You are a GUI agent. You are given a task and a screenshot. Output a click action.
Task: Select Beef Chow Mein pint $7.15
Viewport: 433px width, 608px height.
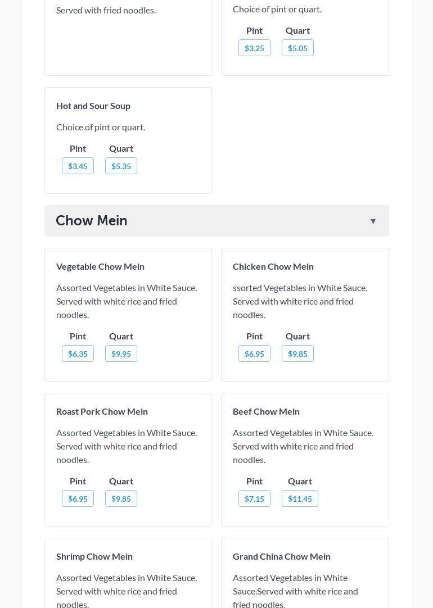pyautogui.click(x=254, y=498)
